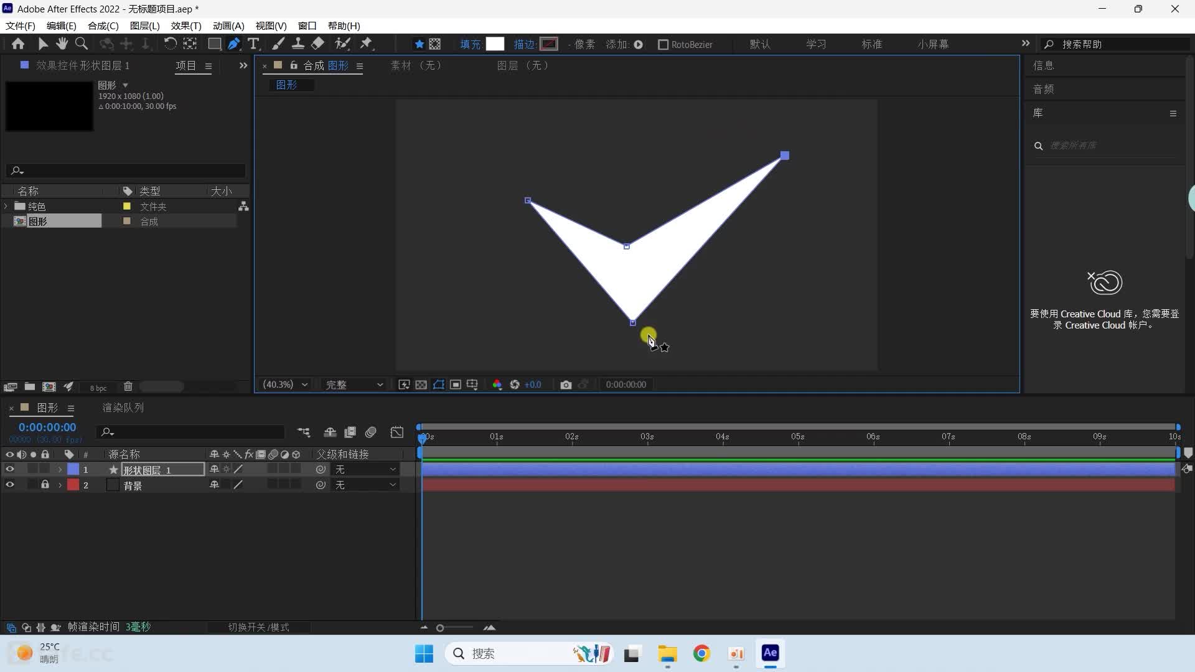This screenshot has width=1195, height=672.
Task: Open the 文件(F) menu
Action: pyautogui.click(x=21, y=26)
